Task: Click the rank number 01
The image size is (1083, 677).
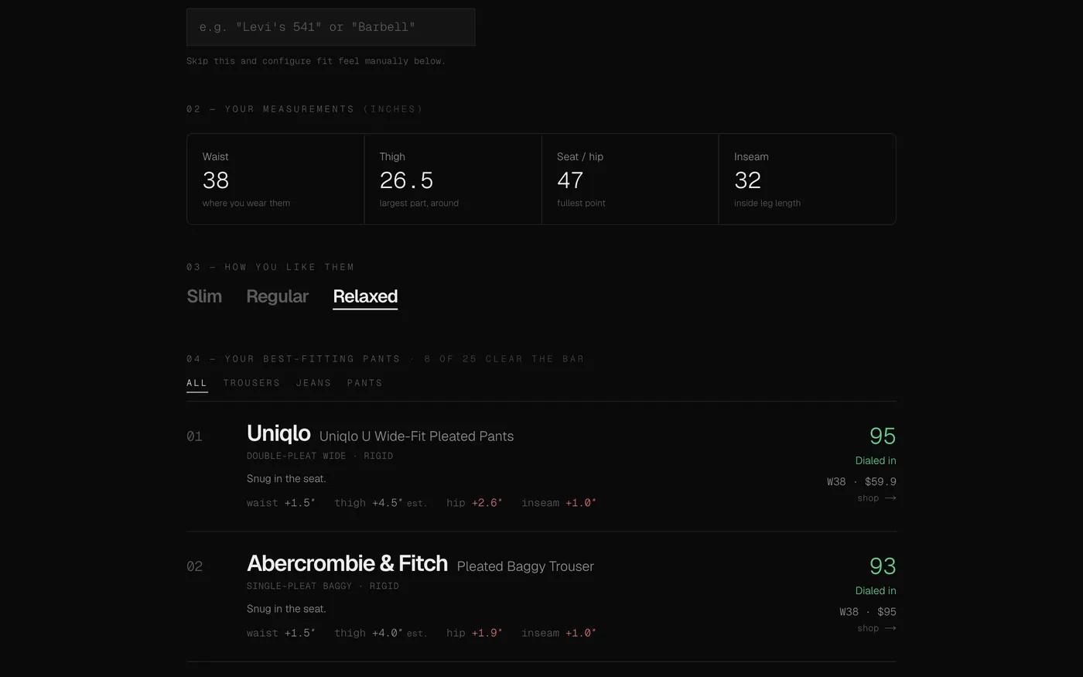Action: pos(195,436)
